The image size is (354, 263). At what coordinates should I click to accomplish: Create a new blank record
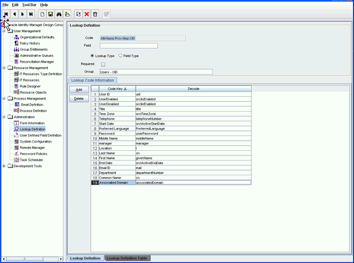pyautogui.click(x=42, y=14)
